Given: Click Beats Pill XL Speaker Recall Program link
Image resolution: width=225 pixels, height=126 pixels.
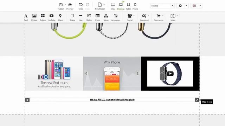Looking at the screenshot, I should [112, 99].
